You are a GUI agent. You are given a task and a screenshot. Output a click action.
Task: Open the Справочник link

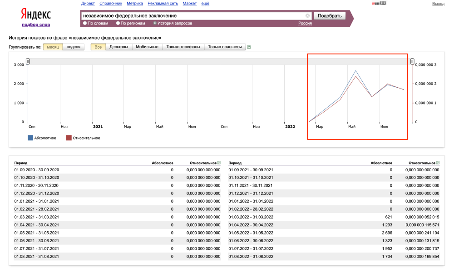click(111, 4)
